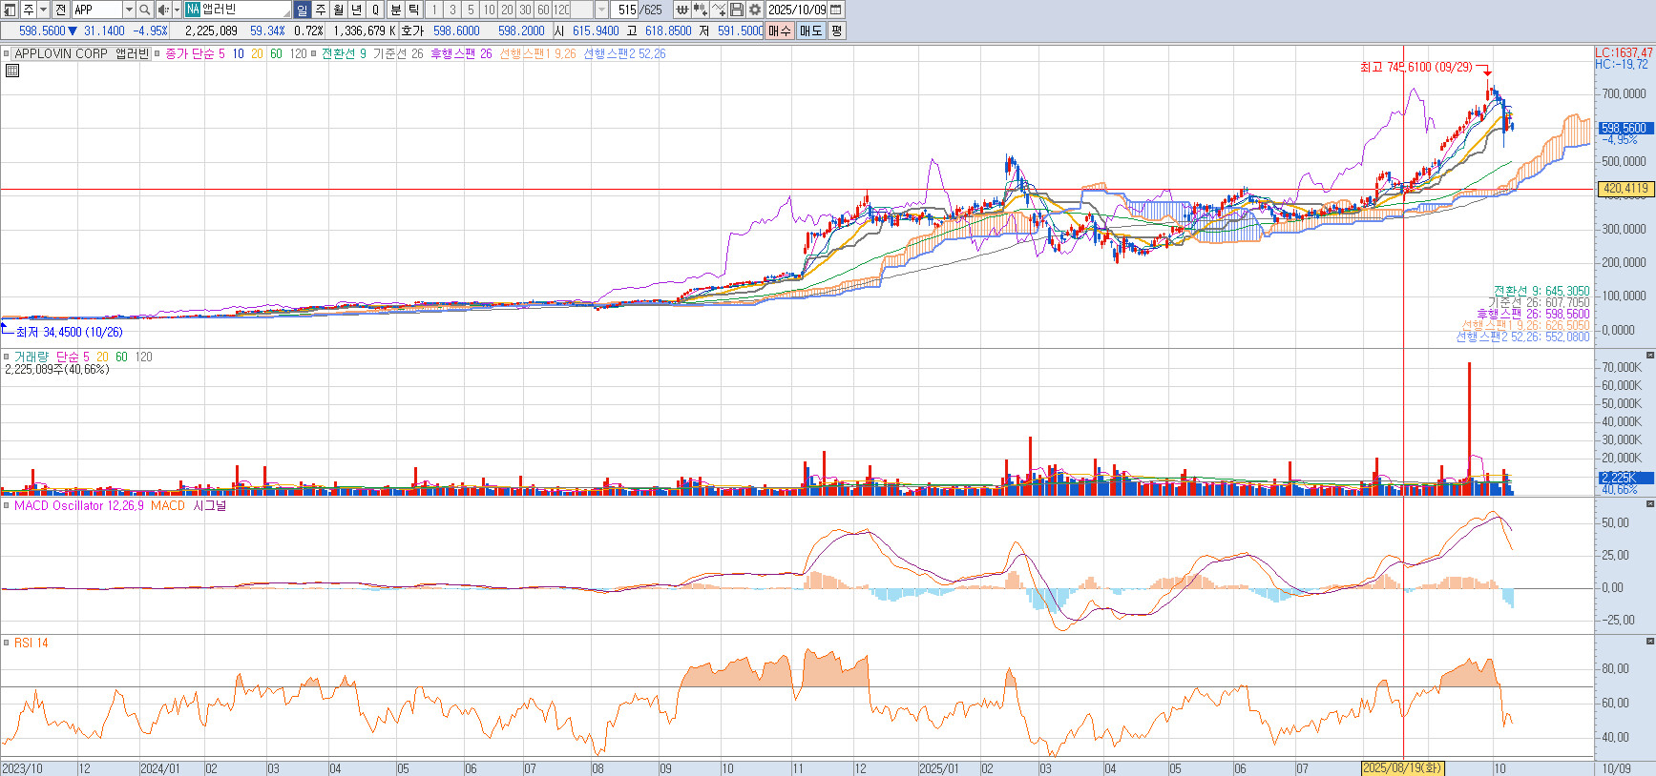
Task: Click the 평 button next to 매도
Action: (x=836, y=31)
